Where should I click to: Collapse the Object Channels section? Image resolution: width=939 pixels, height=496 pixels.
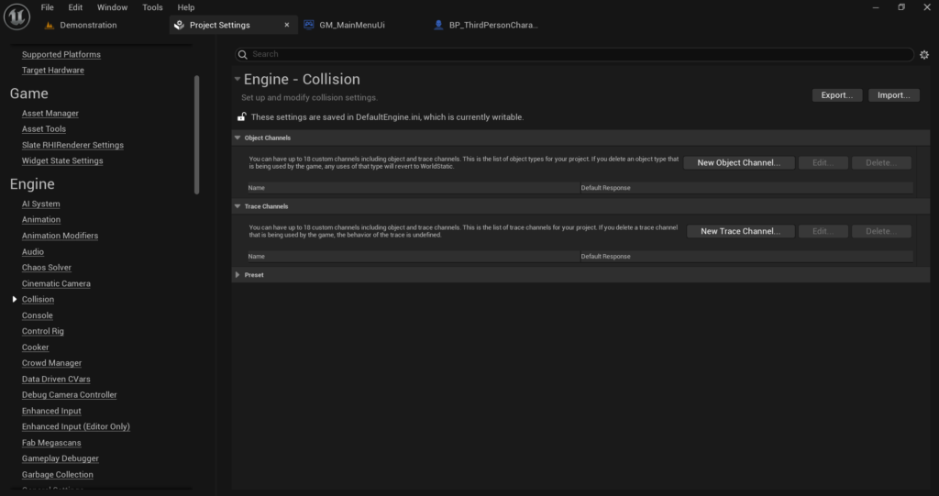pyautogui.click(x=238, y=138)
